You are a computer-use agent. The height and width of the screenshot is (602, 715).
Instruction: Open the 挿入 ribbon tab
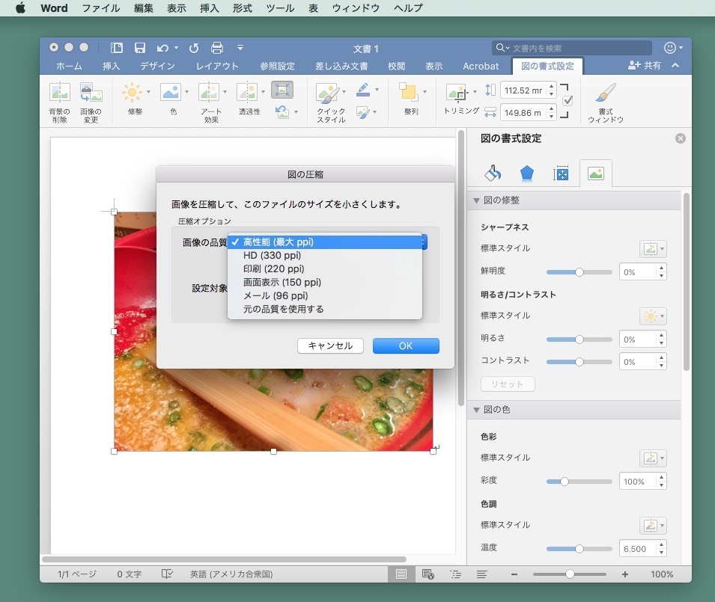[x=111, y=66]
